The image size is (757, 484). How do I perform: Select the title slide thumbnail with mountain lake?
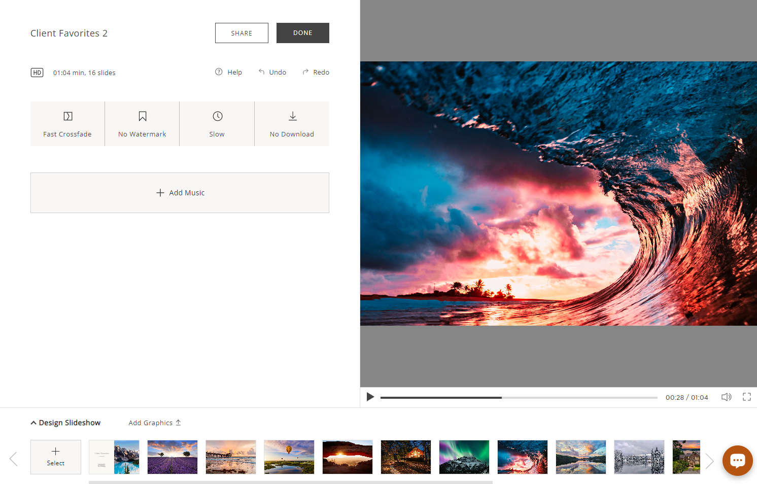(x=114, y=457)
